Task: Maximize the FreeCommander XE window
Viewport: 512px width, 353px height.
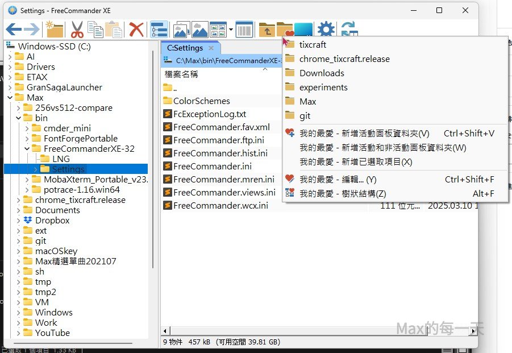Action: click(x=439, y=10)
